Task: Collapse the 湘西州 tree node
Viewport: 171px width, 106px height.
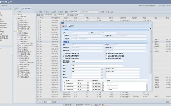Action: click(x=15, y=14)
